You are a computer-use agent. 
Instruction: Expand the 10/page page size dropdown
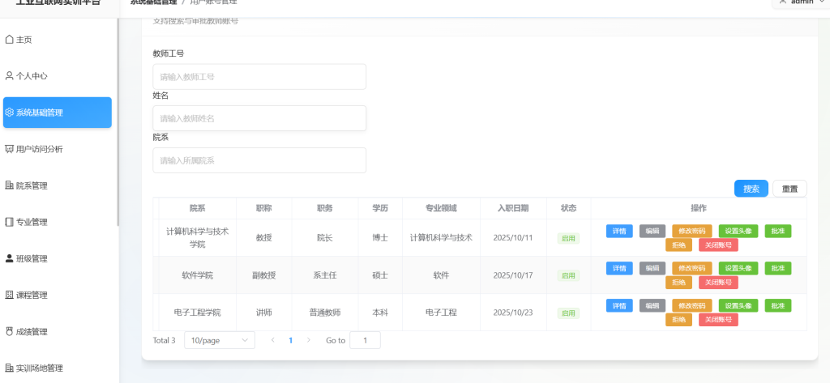point(219,341)
